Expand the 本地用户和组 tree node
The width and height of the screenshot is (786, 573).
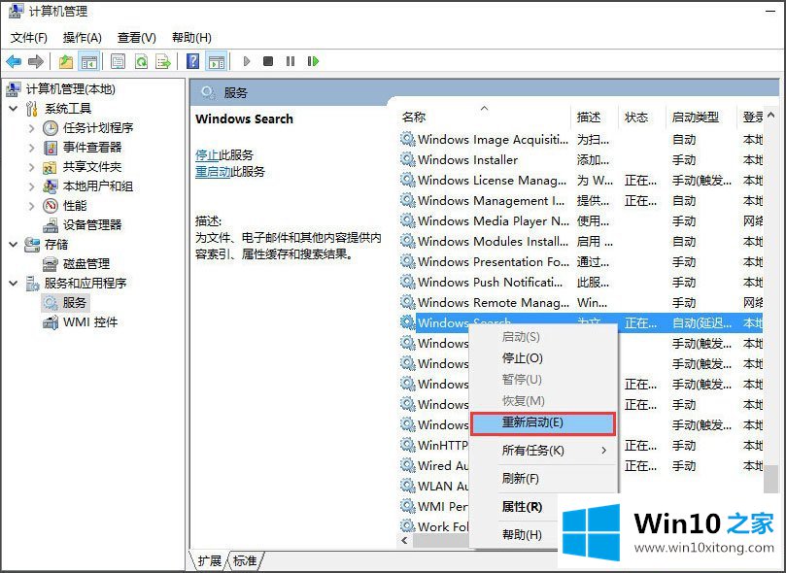pos(32,186)
